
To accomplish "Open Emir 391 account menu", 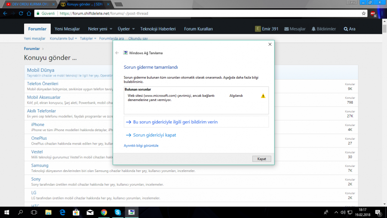I will (267, 29).
